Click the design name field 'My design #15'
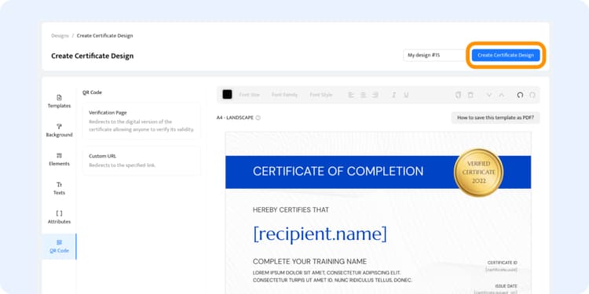 (x=434, y=55)
